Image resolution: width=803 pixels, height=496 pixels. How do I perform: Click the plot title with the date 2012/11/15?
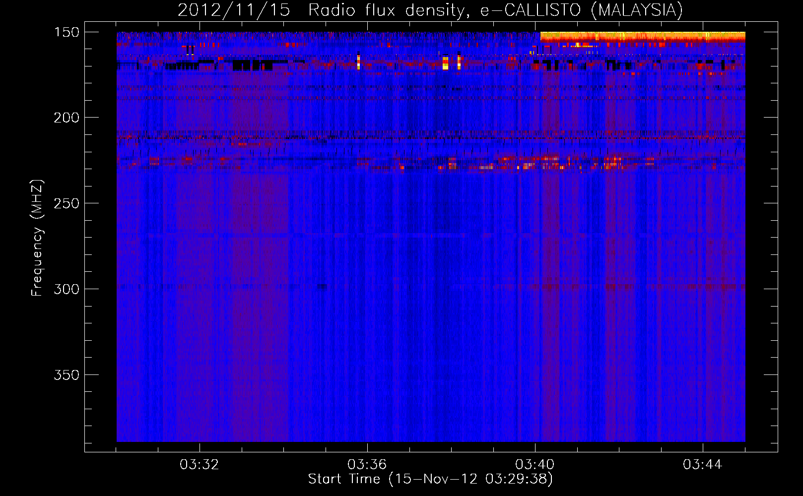click(430, 10)
